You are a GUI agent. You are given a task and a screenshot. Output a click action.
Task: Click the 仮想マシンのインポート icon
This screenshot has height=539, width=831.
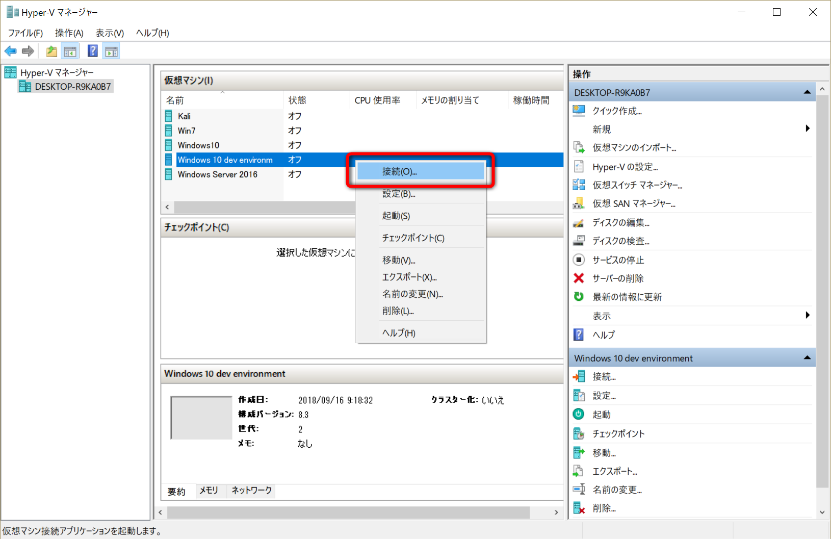pyautogui.click(x=579, y=147)
